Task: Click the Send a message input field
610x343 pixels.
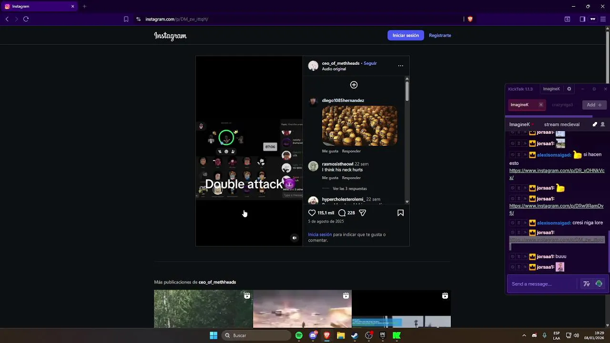Action: (x=543, y=284)
